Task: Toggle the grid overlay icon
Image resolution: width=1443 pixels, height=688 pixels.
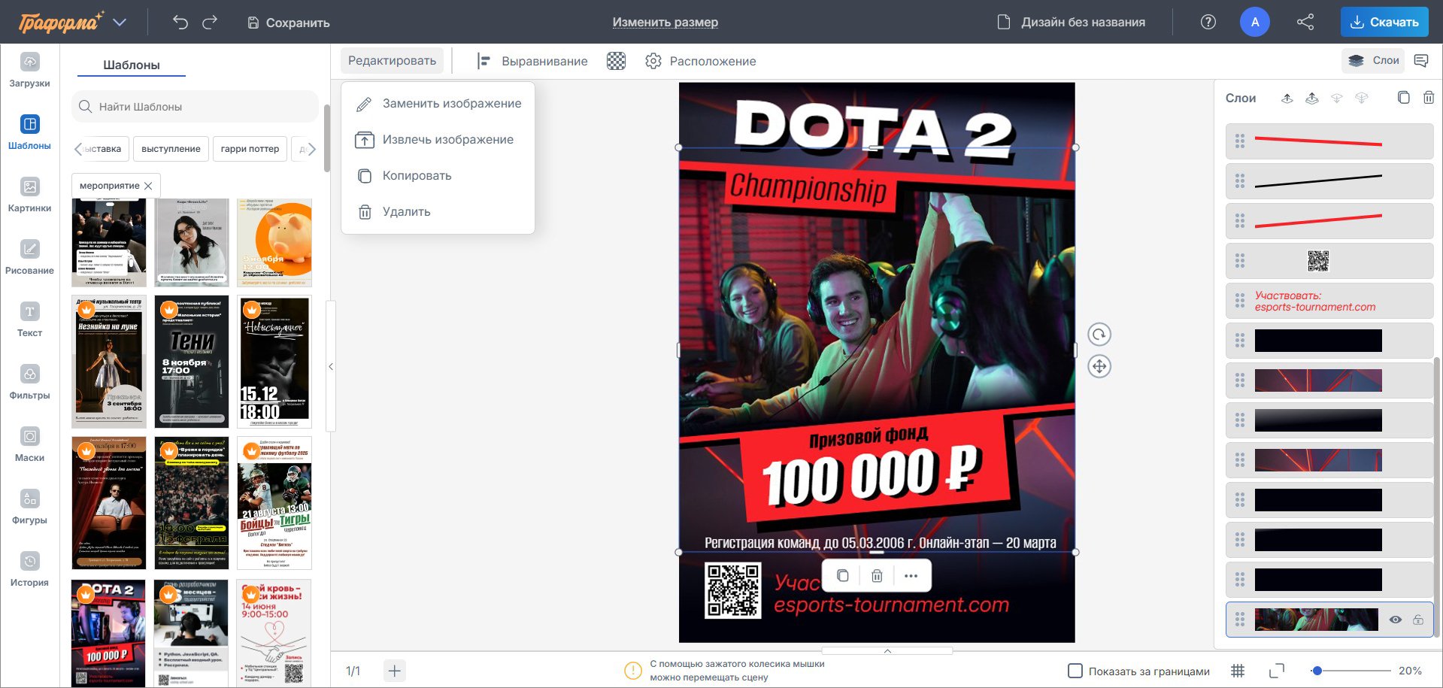Action: (x=1238, y=671)
